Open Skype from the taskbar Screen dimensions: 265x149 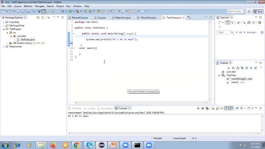[x=89, y=145]
